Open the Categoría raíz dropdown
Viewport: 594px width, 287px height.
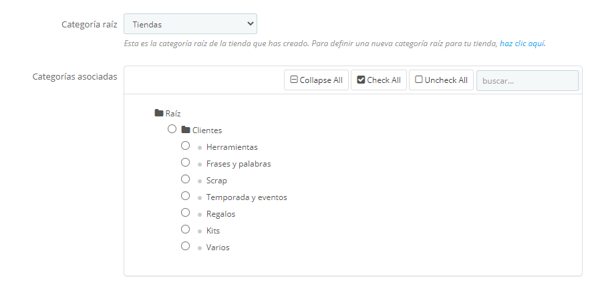[190, 24]
